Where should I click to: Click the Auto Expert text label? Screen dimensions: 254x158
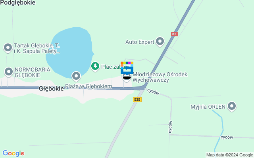140,42
